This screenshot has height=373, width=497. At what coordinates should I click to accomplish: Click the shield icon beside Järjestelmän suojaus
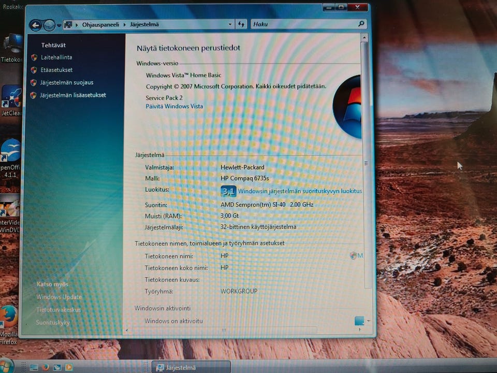tap(33, 83)
